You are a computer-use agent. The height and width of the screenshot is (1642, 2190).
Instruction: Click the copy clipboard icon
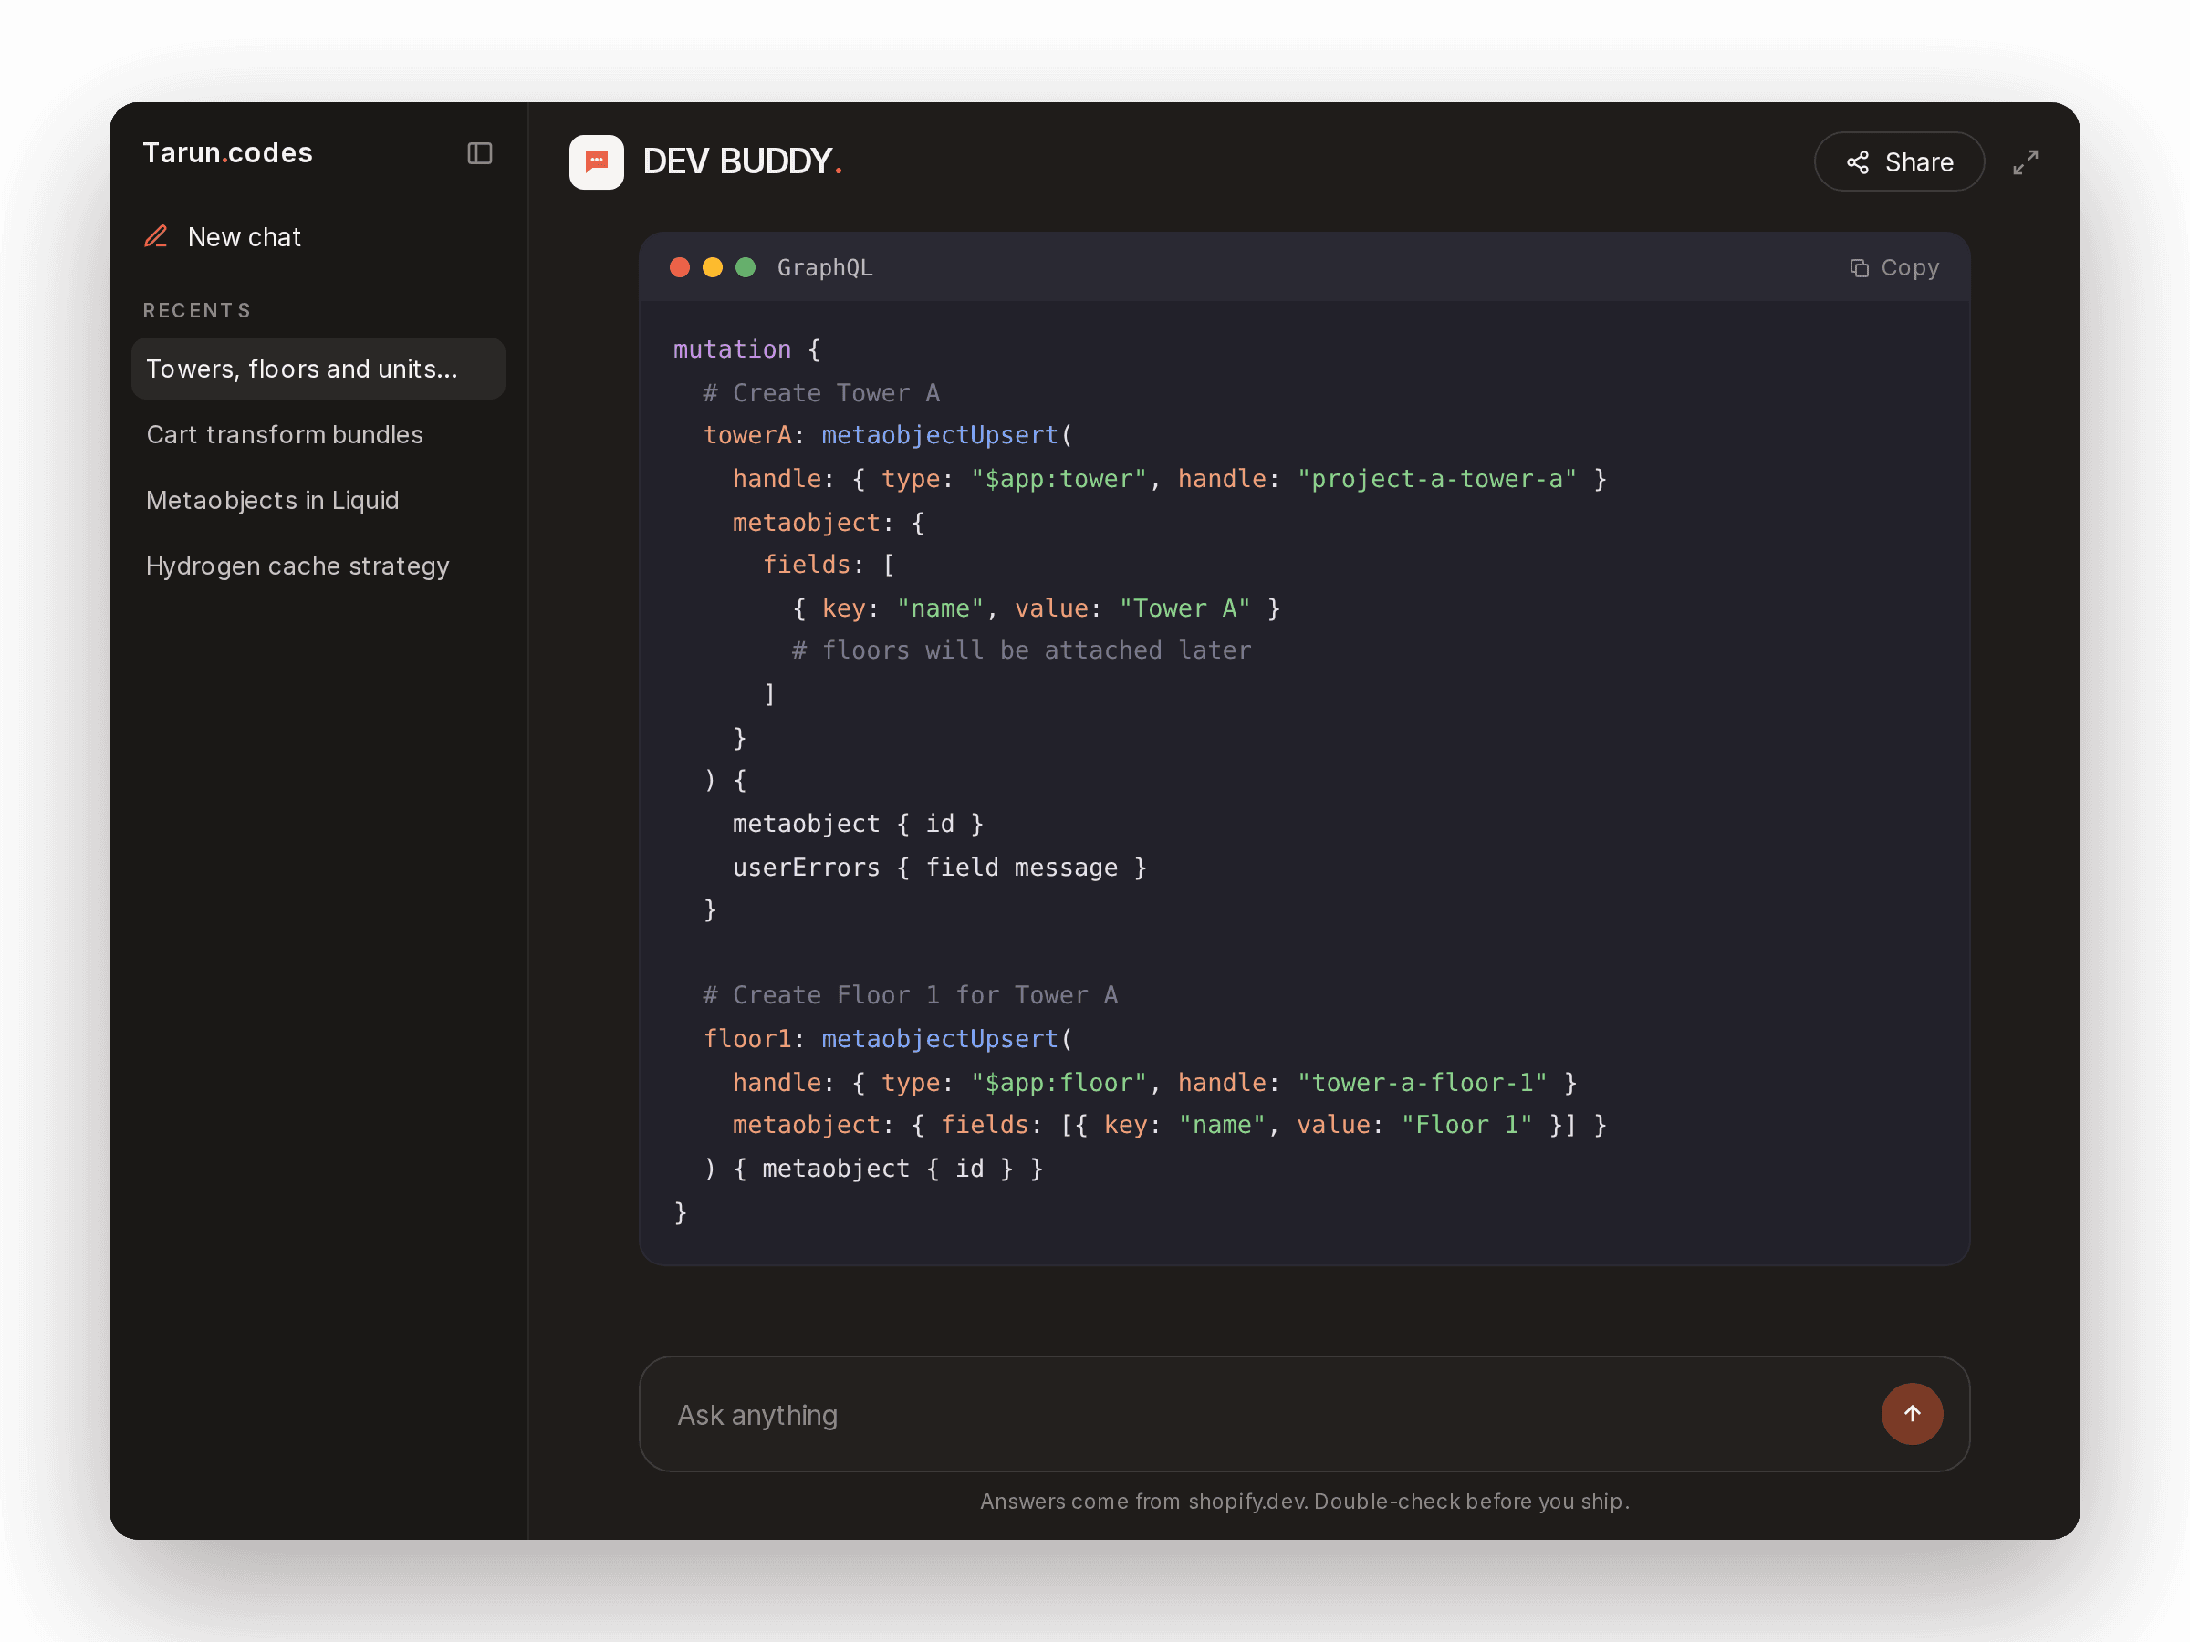(1859, 268)
